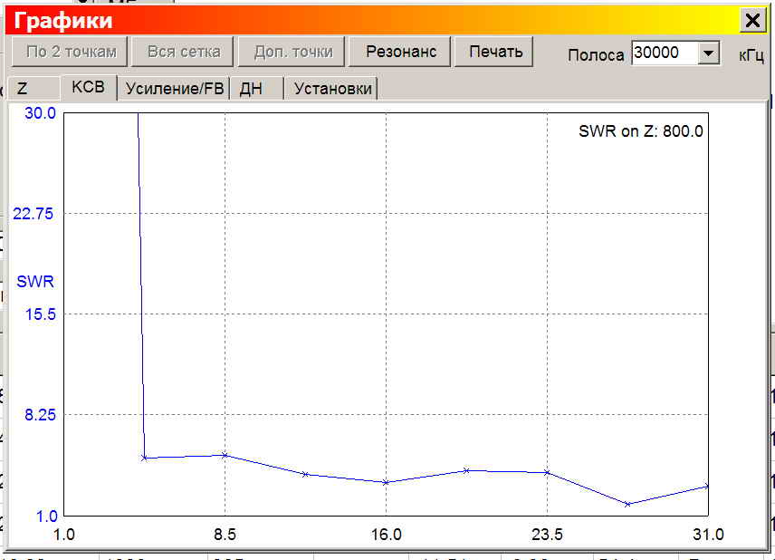The height and width of the screenshot is (560, 775).
Task: Click the 31.0 x-axis value
Action: [x=708, y=535]
